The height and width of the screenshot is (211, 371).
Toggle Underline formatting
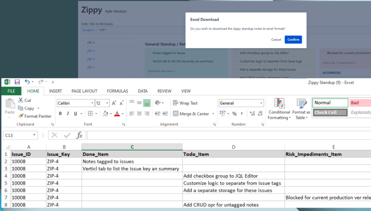pos(75,114)
